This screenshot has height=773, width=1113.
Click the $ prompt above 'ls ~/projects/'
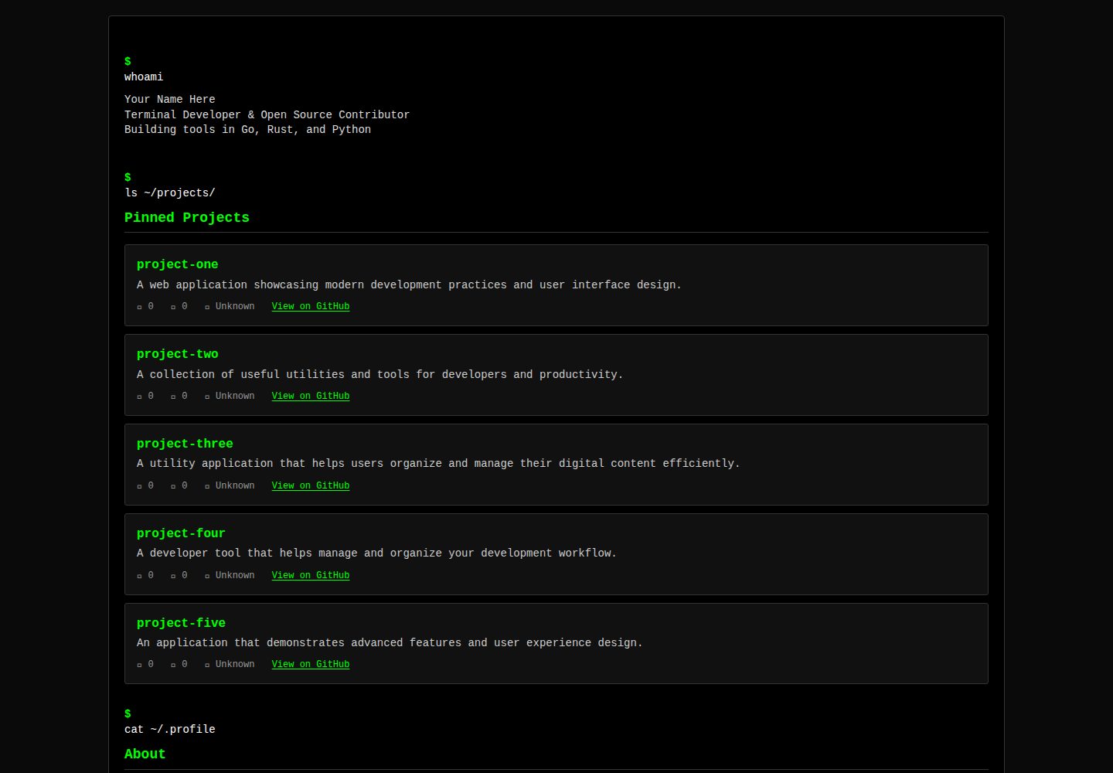coord(128,177)
